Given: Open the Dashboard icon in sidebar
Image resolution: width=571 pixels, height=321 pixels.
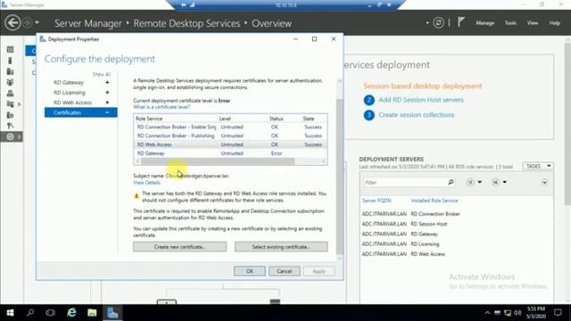Looking at the screenshot, I should coord(10,50).
